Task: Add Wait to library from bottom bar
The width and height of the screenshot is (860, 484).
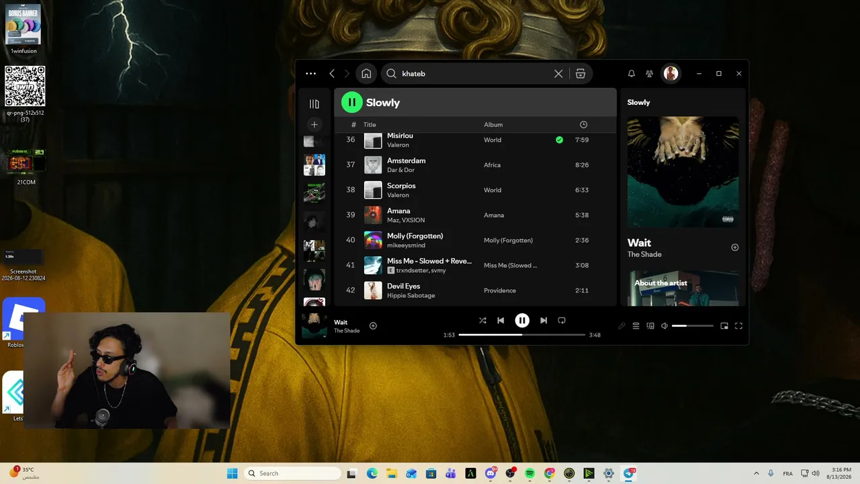Action: (373, 326)
